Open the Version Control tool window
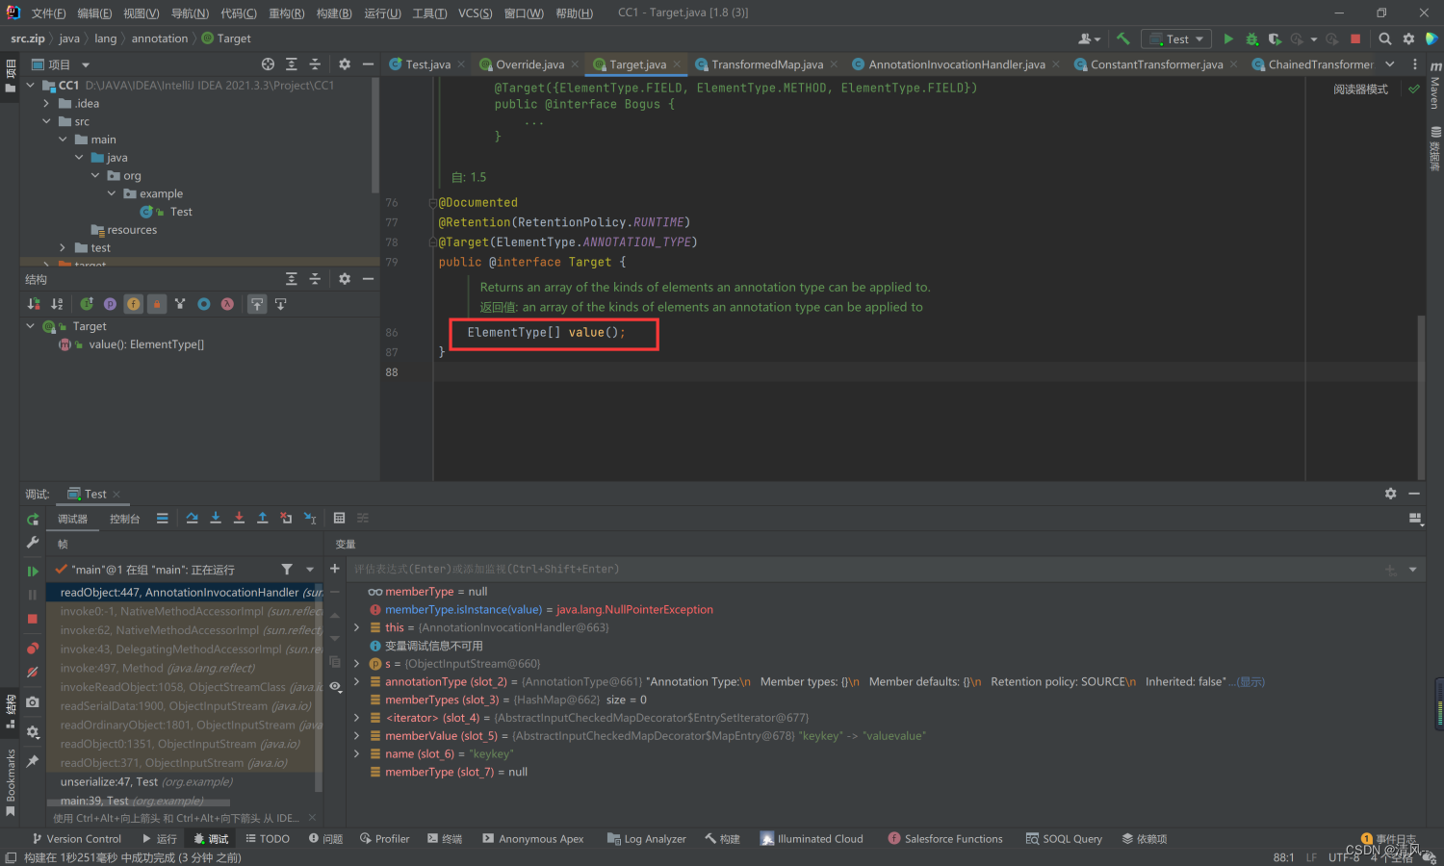1444x866 pixels. click(x=77, y=839)
